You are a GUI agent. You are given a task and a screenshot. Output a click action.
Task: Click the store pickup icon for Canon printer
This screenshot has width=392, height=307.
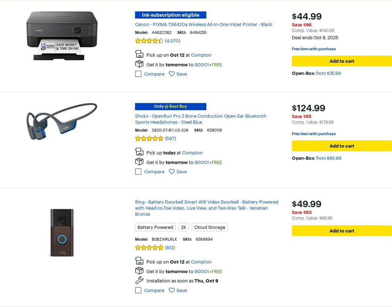(x=139, y=54)
